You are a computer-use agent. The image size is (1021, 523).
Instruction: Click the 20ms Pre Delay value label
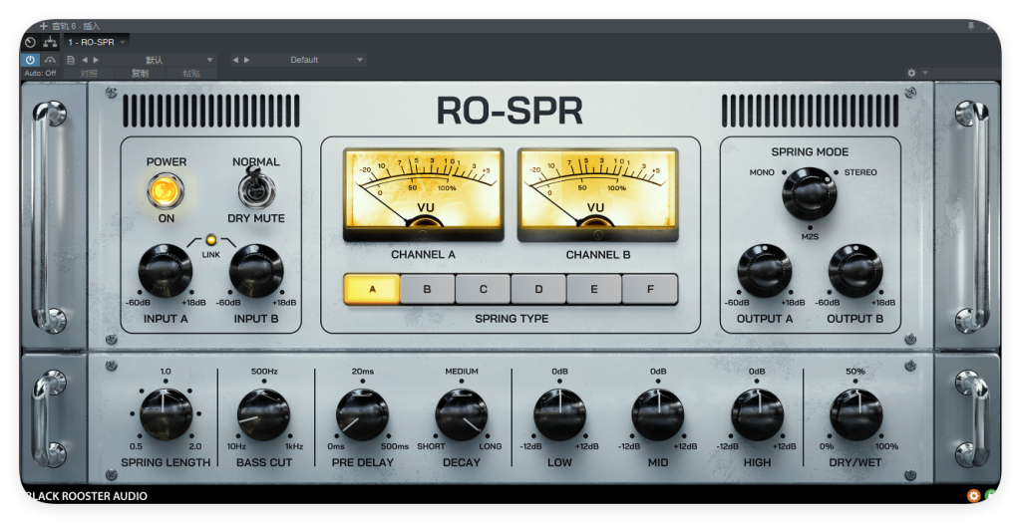[363, 372]
